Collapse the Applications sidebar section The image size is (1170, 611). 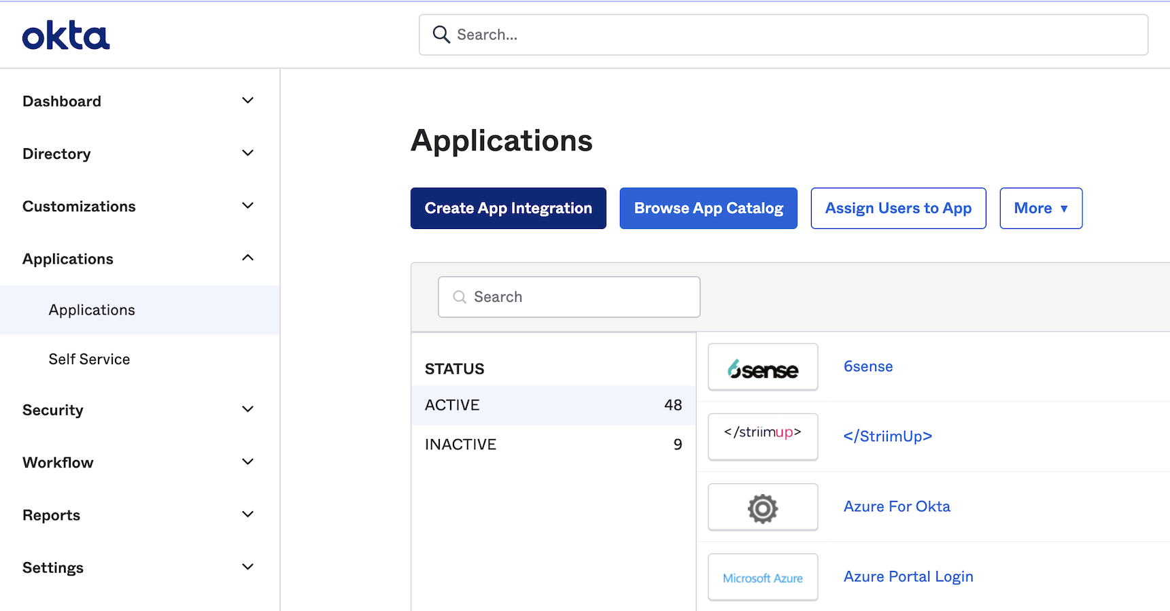coord(247,258)
